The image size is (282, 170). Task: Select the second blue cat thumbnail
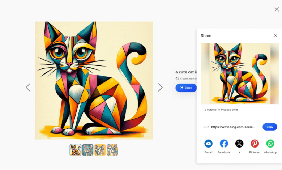88,150
